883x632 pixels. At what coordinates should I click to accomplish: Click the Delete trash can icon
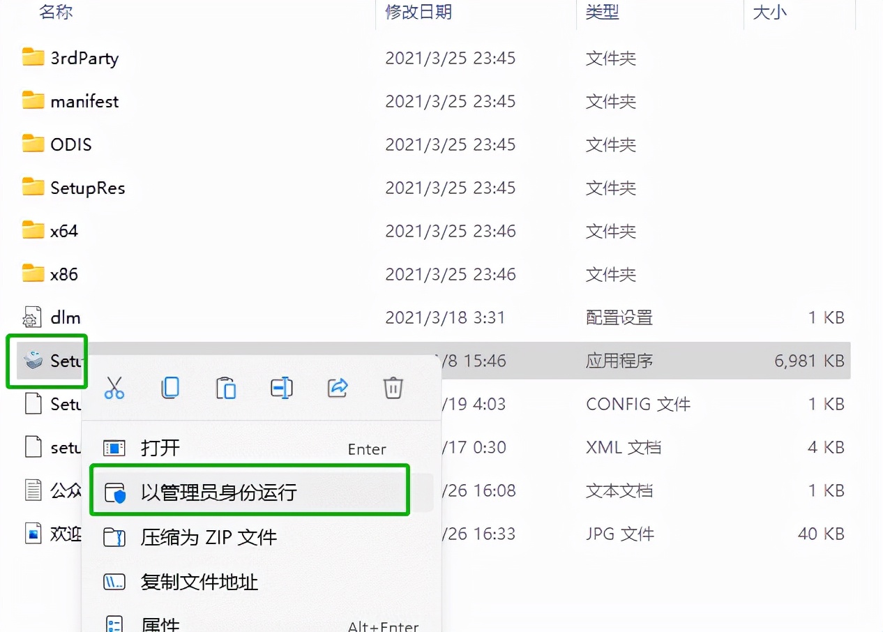[393, 388]
